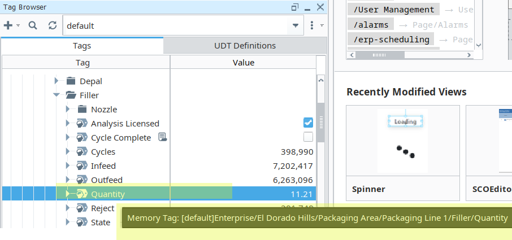Uncheck the Analysis Licensed checkbox

pos(308,123)
